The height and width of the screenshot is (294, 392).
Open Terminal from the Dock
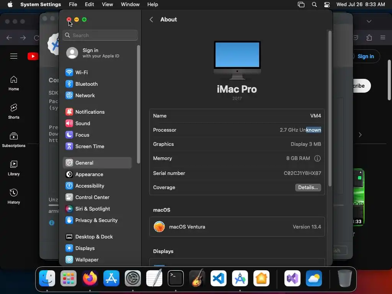tap(175, 278)
